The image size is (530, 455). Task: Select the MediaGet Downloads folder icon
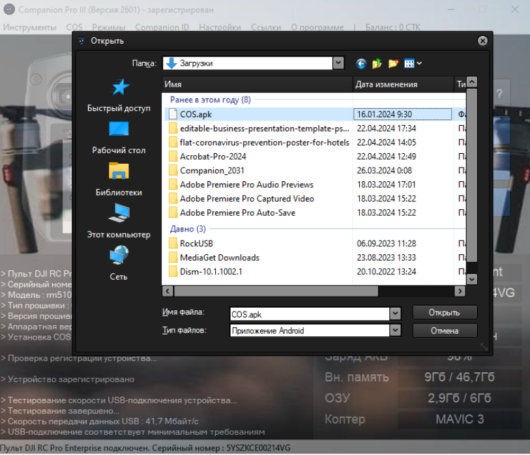pos(173,257)
